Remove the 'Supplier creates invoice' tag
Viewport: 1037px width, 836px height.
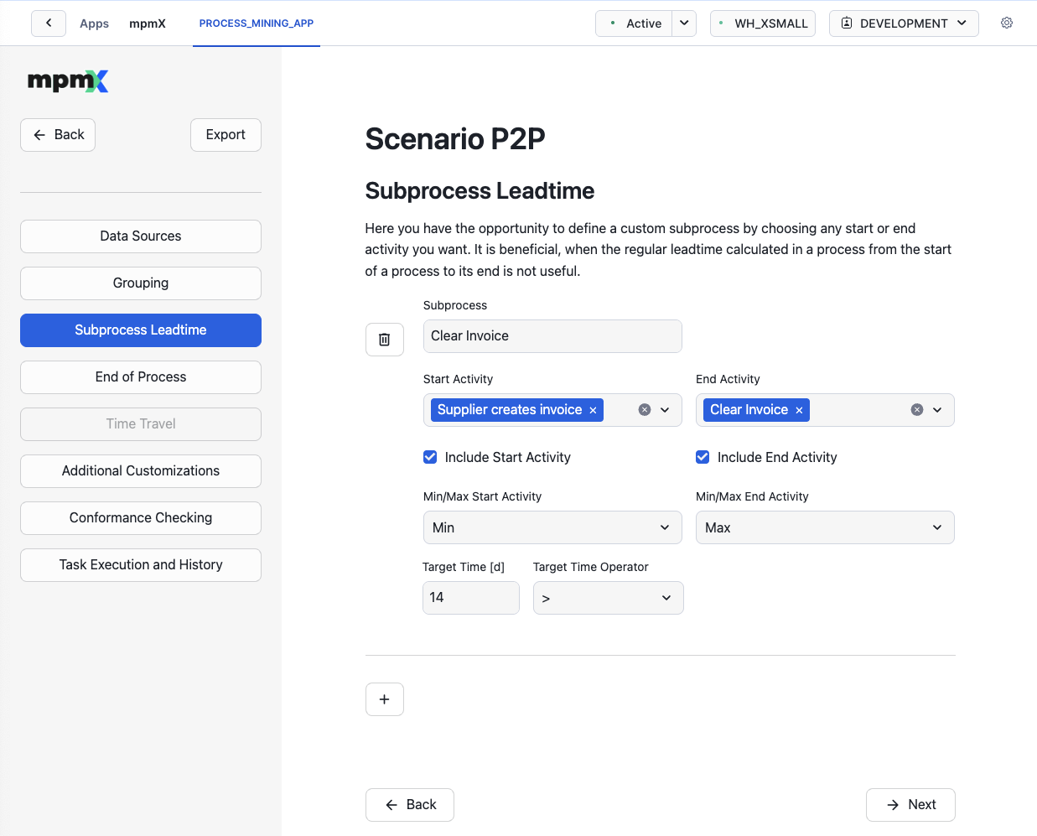593,410
